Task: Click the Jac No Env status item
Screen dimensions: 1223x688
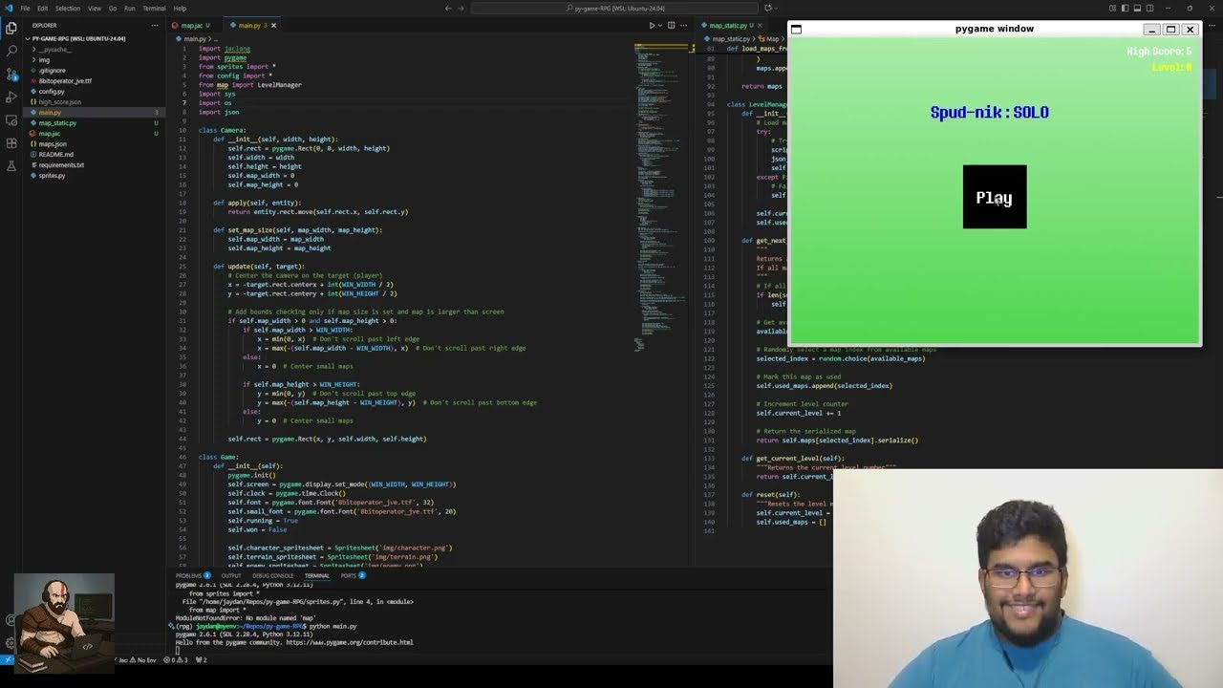Action: pos(135,659)
